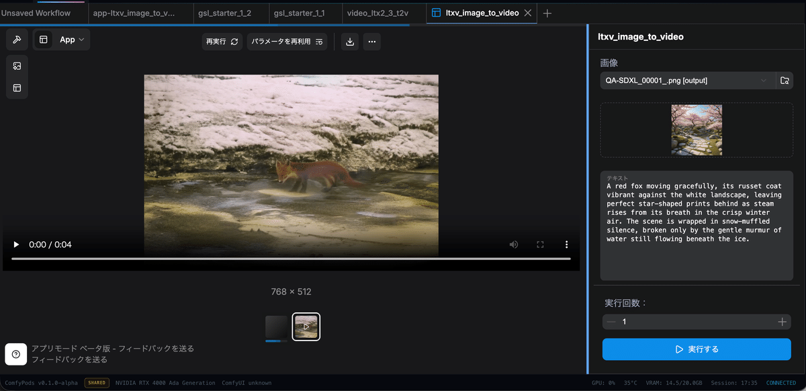Click the wrench build-mode icon
The image size is (806, 391).
(17, 40)
